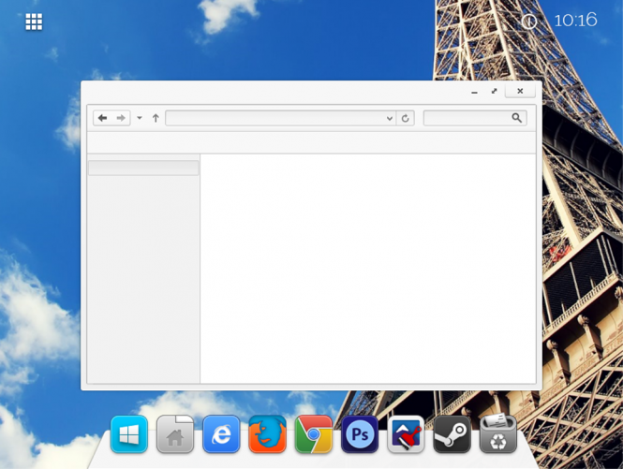Open the Recycle Bin dock icon
This screenshot has height=469, width=623.
point(498,433)
